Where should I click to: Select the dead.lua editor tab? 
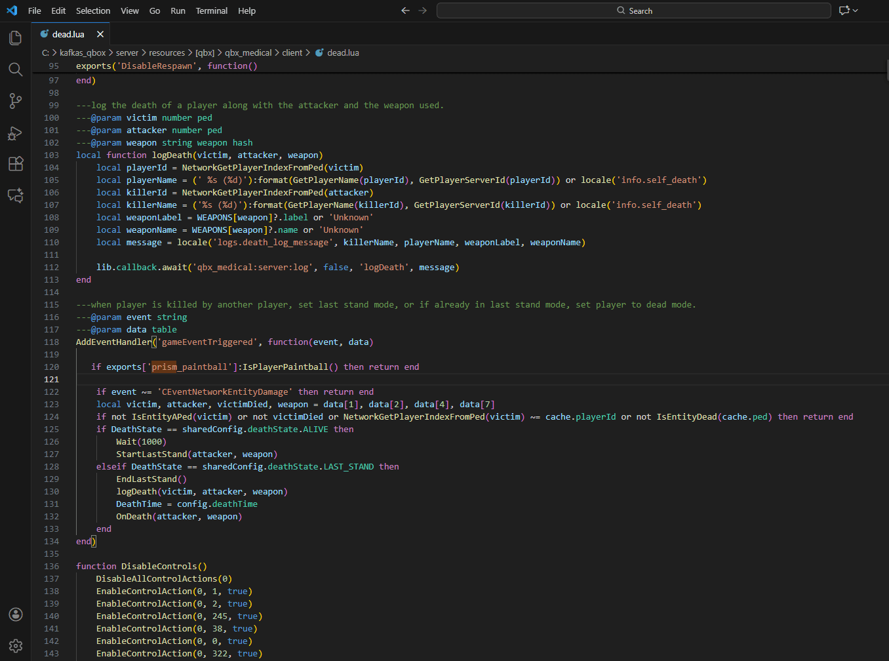point(68,34)
